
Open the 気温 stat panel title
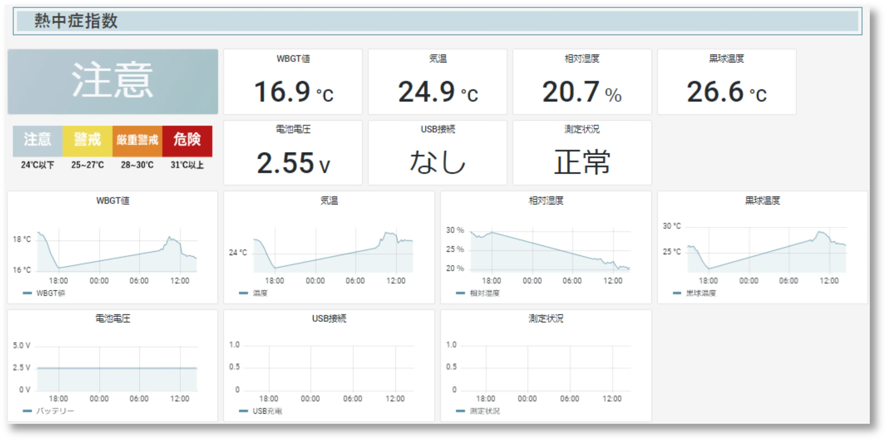click(437, 59)
